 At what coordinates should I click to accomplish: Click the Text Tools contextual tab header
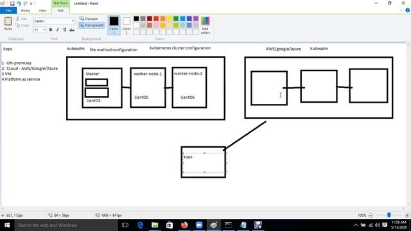[x=60, y=3]
